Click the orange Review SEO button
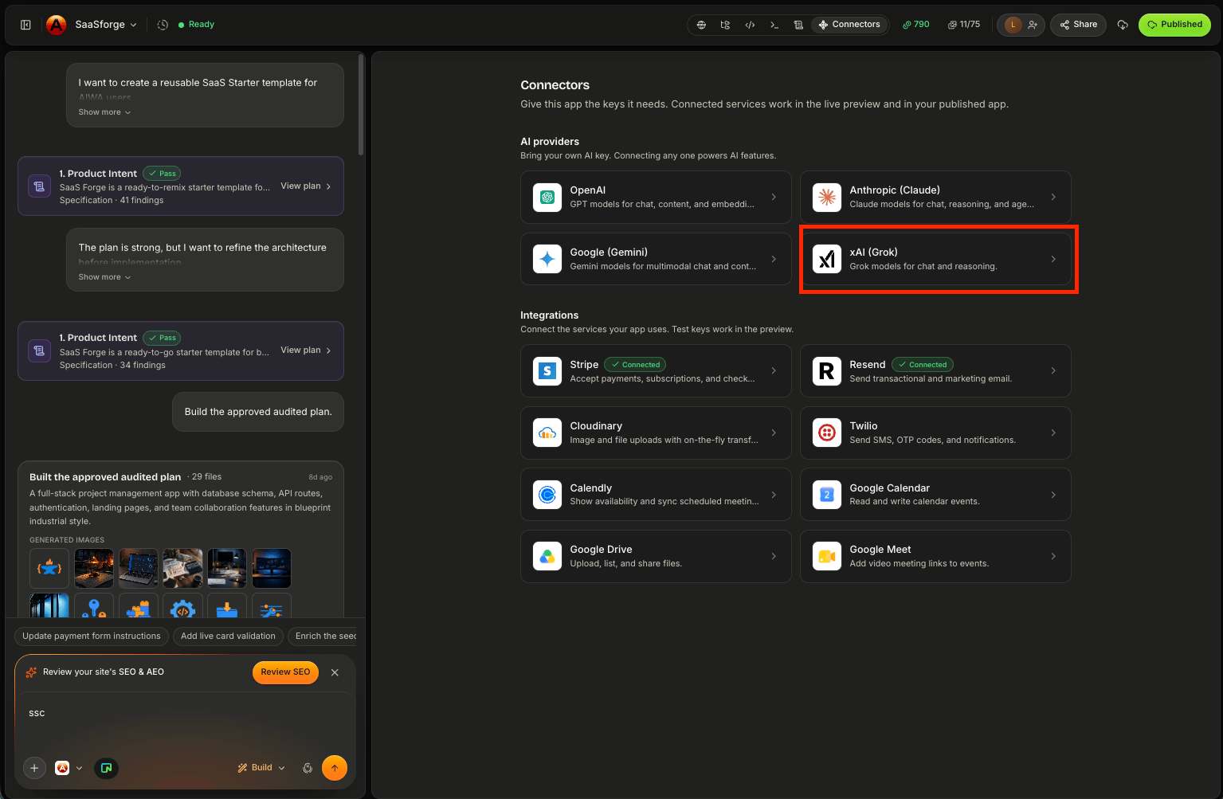Viewport: 1223px width, 799px height. coord(285,672)
